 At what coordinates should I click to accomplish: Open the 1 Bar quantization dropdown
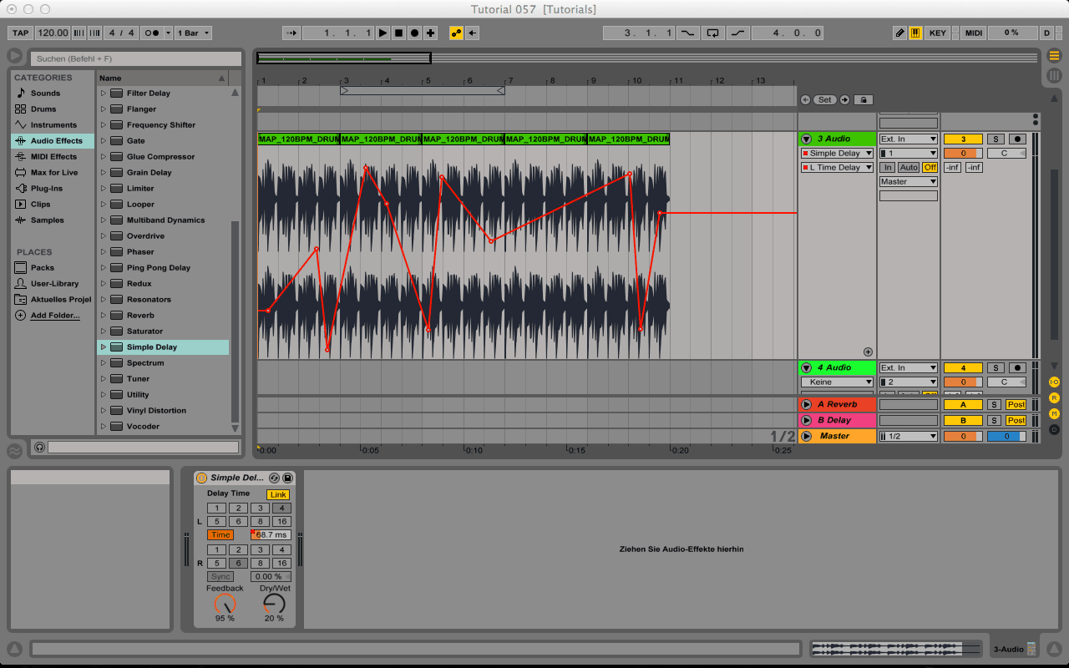pyautogui.click(x=194, y=33)
